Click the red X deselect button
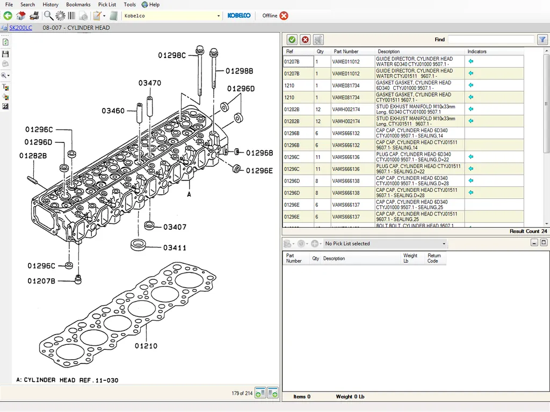Image resolution: width=550 pixels, height=412 pixels. 305,40
